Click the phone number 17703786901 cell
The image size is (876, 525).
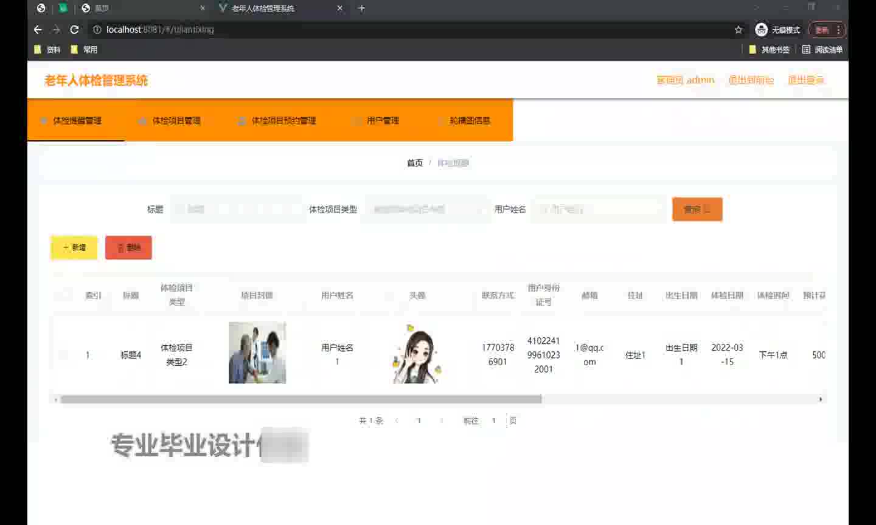[x=498, y=355]
